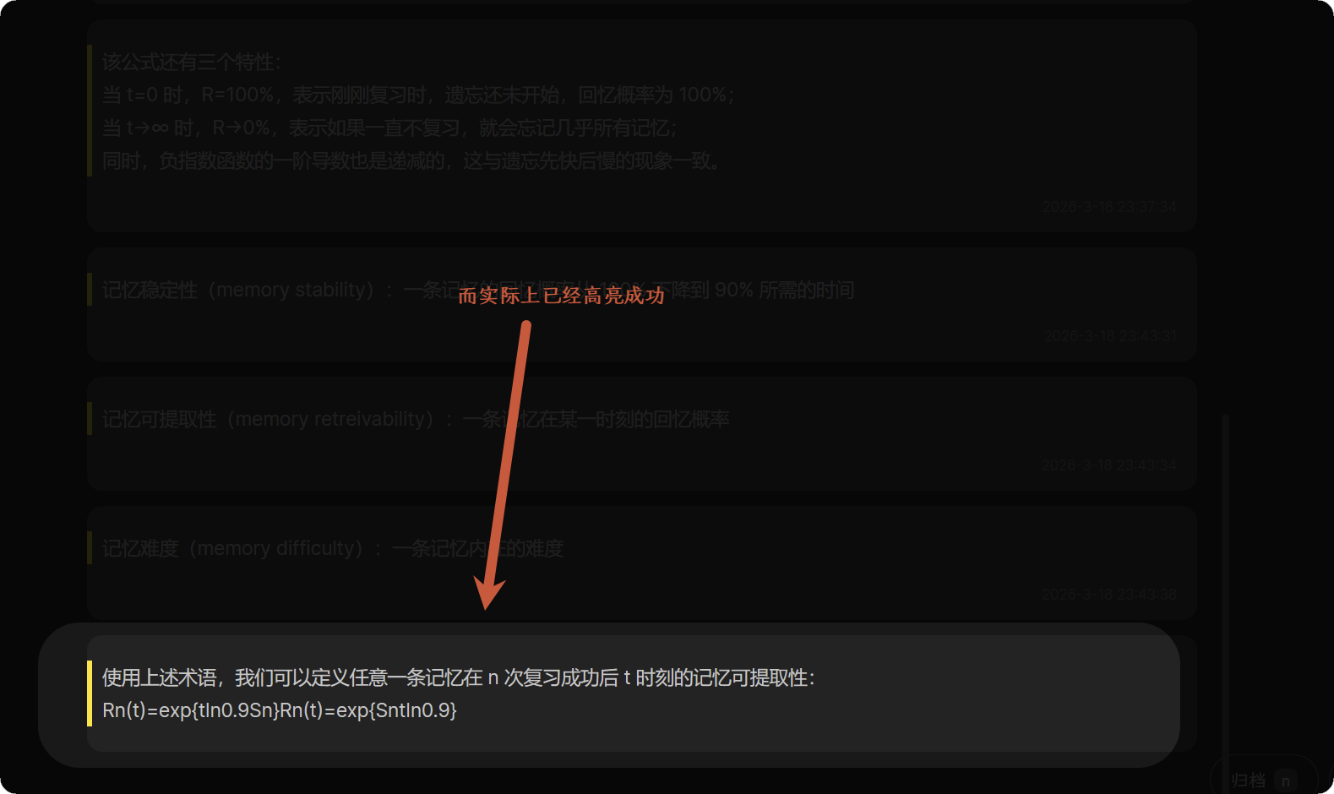The height and width of the screenshot is (794, 1334).
Task: Click the Rn(t)=exp formula line
Action: point(279,710)
